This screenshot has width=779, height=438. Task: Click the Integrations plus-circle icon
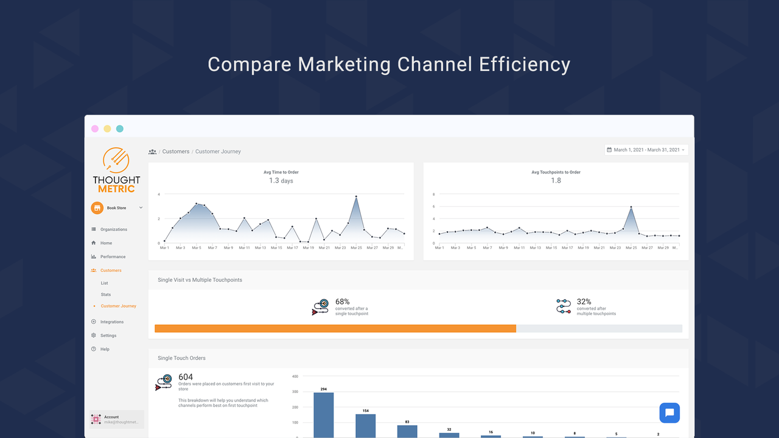point(94,322)
